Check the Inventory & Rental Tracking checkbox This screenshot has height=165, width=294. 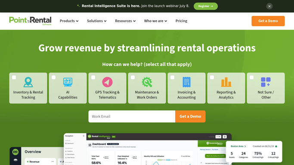click(14, 77)
